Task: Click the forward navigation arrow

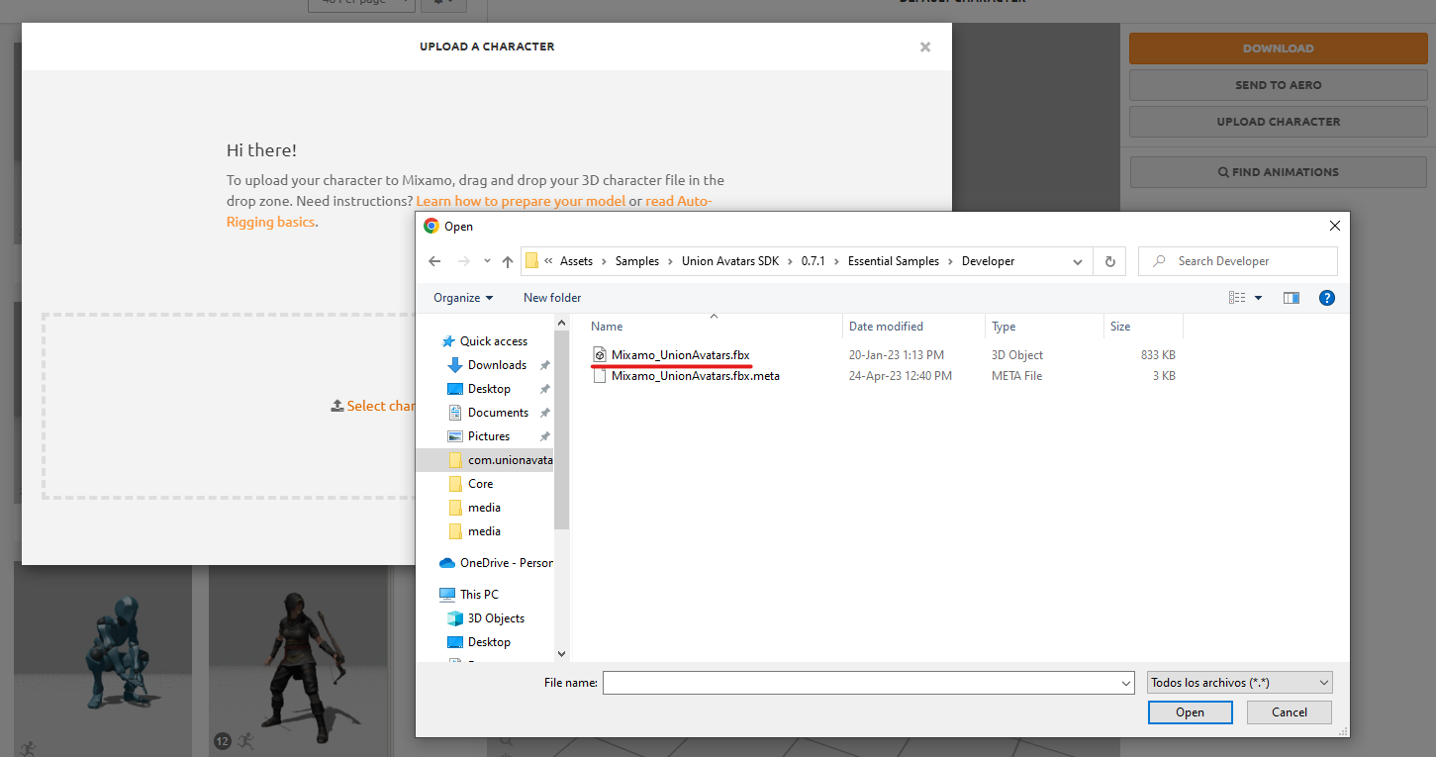Action: click(462, 261)
